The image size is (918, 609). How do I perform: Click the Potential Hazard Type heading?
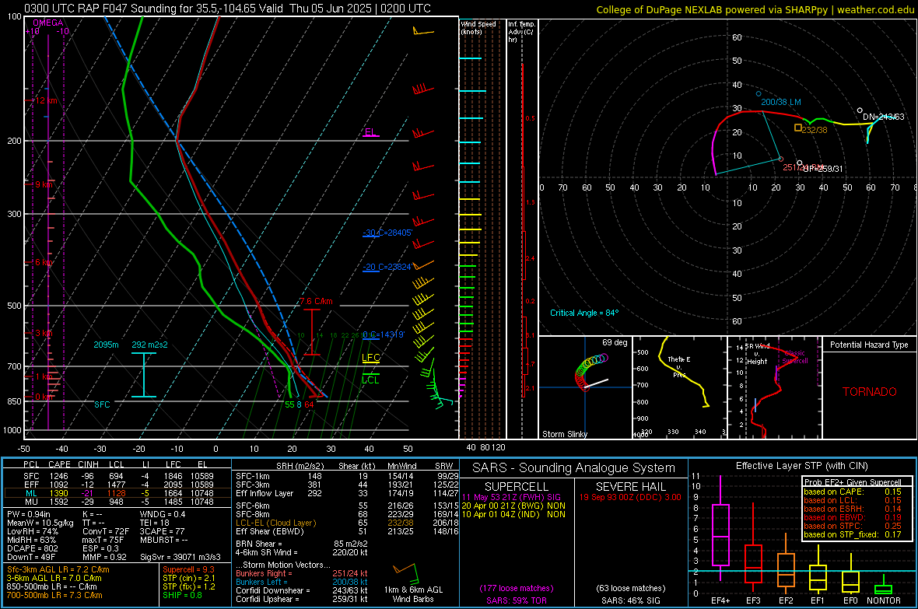pyautogui.click(x=870, y=345)
